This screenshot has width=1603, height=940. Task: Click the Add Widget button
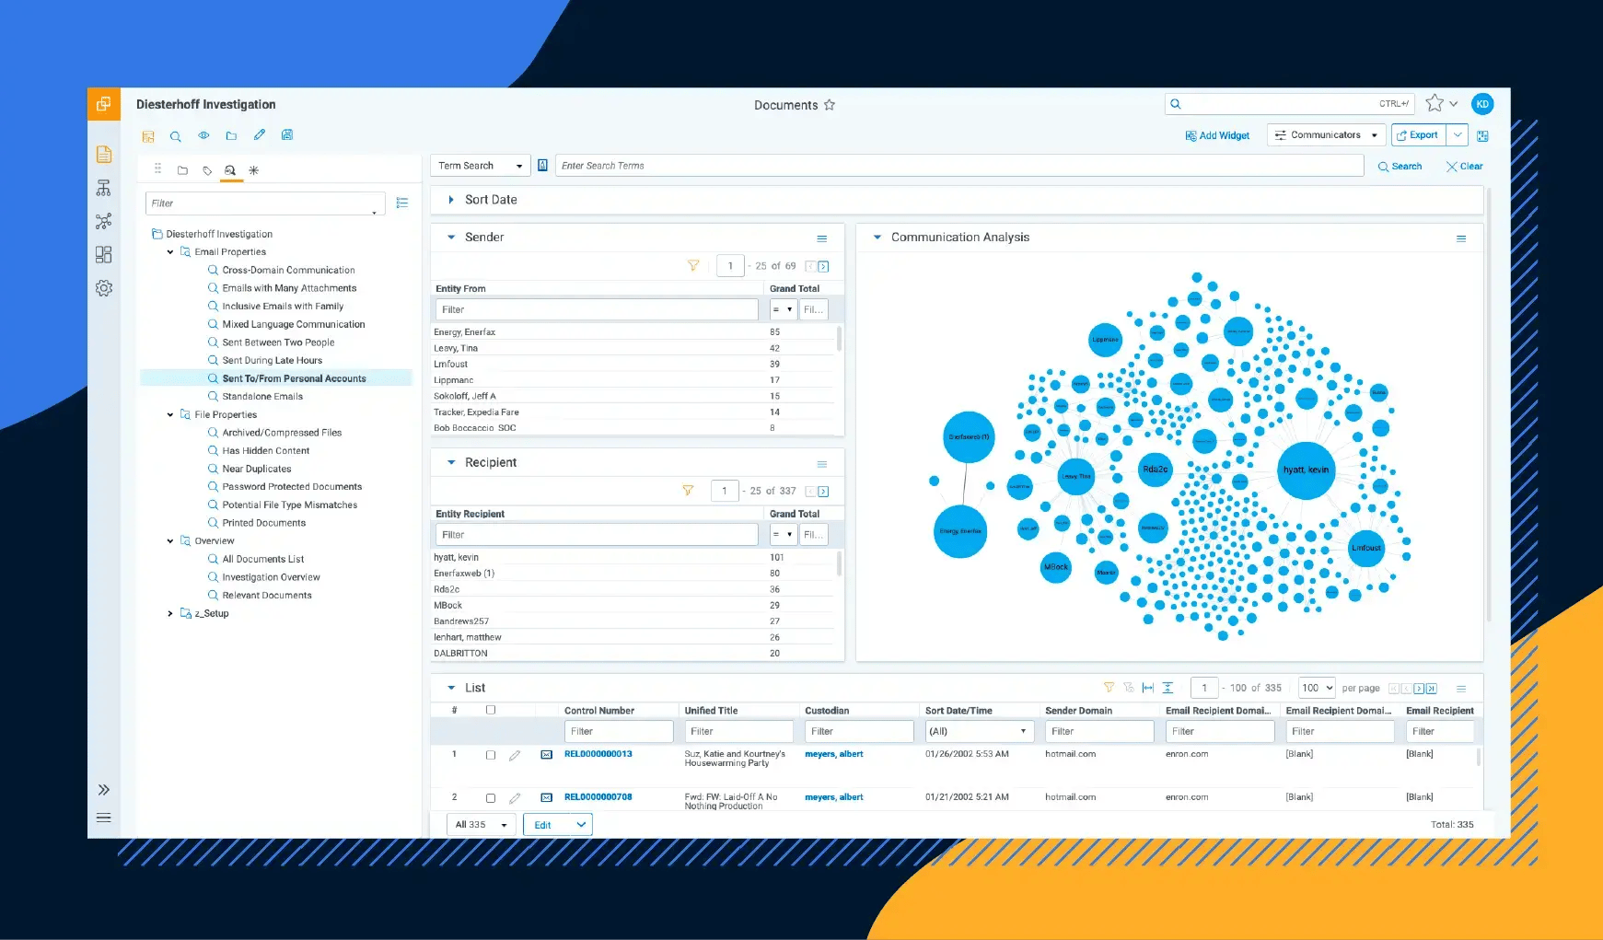coord(1217,135)
